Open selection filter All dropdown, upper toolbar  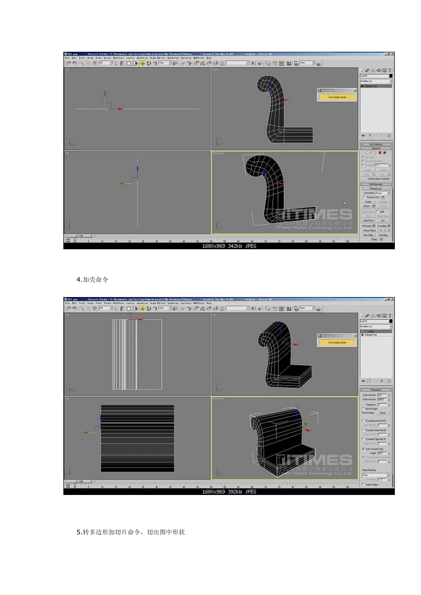[106, 63]
